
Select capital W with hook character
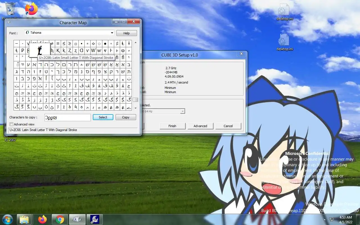93,51
